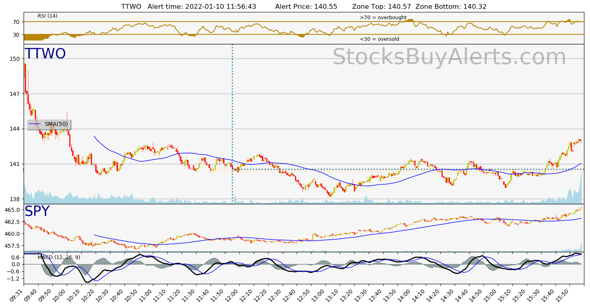
Task: Click the '<30 = oversold' annotation
Action: click(379, 39)
